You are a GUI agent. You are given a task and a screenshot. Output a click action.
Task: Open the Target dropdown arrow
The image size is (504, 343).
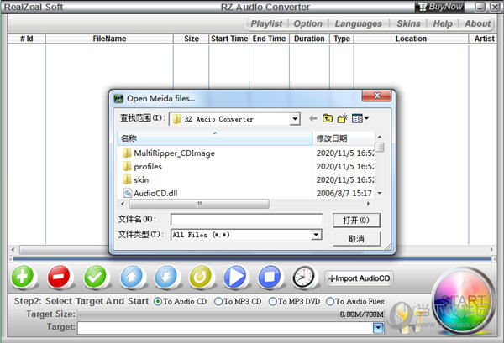click(378, 328)
